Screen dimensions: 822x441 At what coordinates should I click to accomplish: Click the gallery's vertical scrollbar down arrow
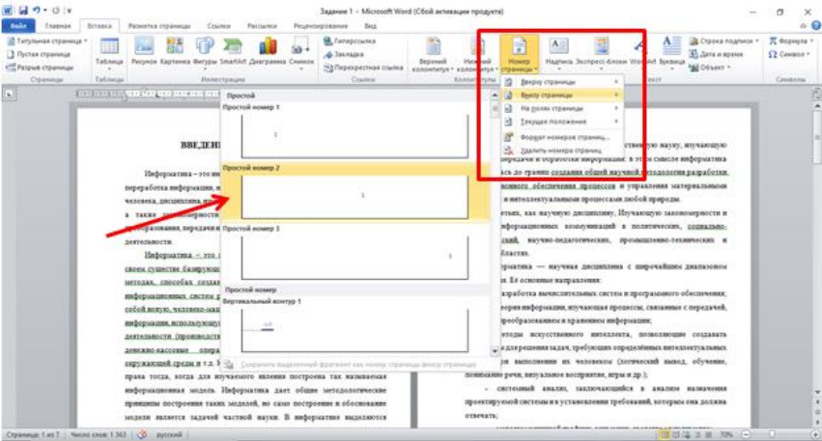tap(496, 351)
